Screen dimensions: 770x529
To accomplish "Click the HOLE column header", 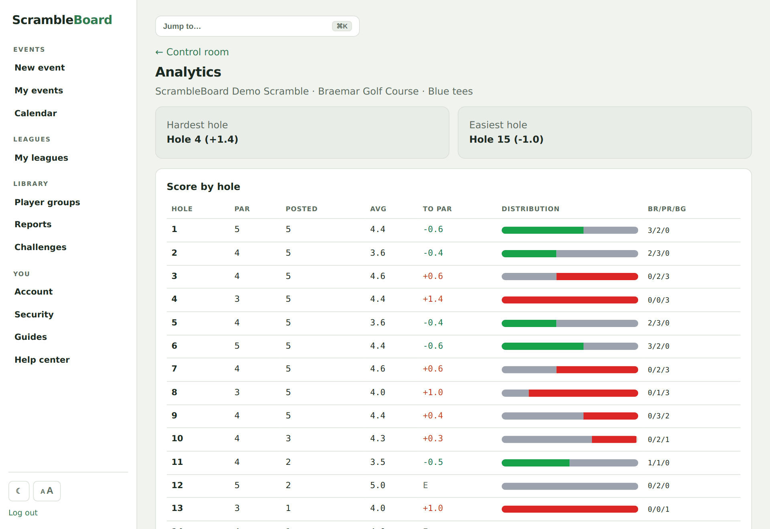I will (x=182, y=209).
